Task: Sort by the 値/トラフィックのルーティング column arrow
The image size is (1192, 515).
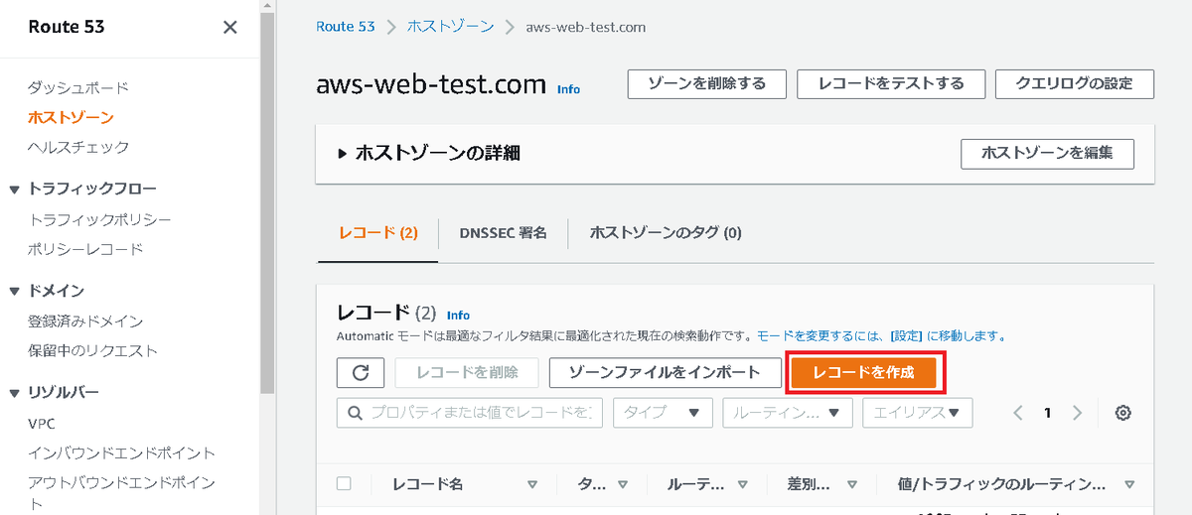Action: 1129,484
